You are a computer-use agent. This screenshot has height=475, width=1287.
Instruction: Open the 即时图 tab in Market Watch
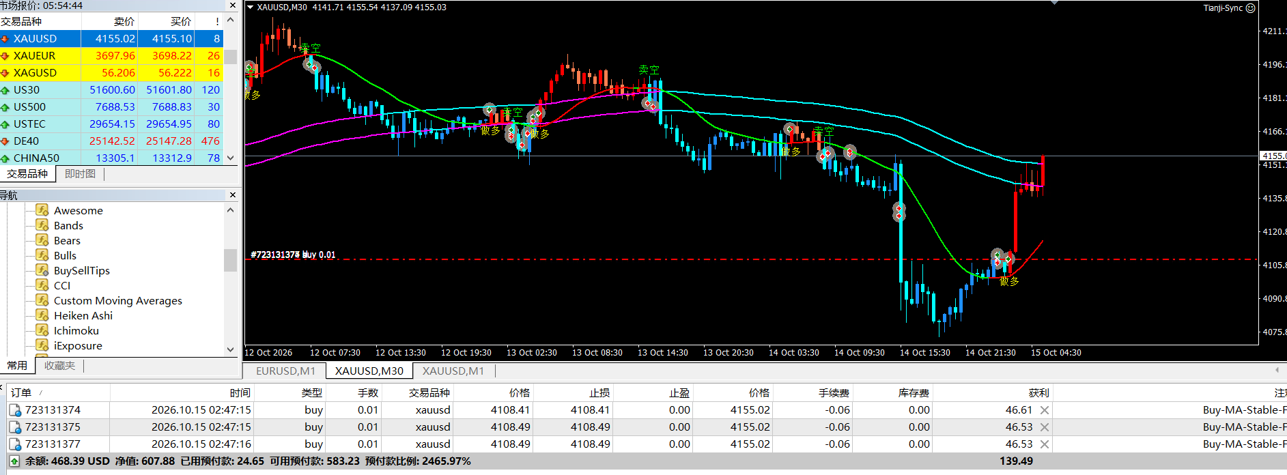pyautogui.click(x=80, y=174)
